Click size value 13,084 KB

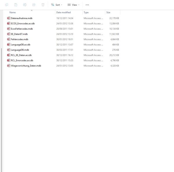(x=114, y=23)
